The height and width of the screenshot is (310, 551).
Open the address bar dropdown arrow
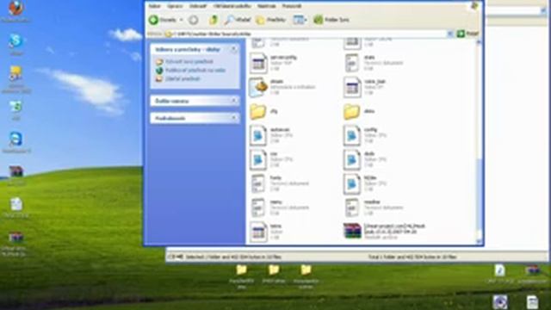450,34
